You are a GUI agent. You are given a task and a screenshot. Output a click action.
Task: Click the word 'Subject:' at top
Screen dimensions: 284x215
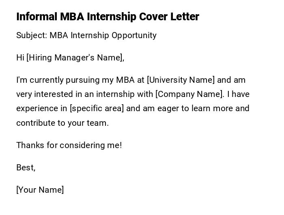[32, 35]
